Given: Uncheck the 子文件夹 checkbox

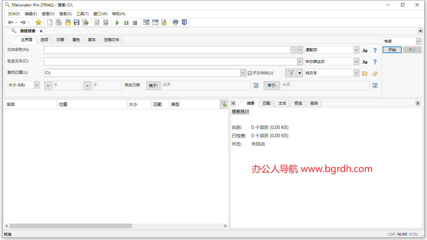Looking at the screenshot, I should pyautogui.click(x=250, y=73).
